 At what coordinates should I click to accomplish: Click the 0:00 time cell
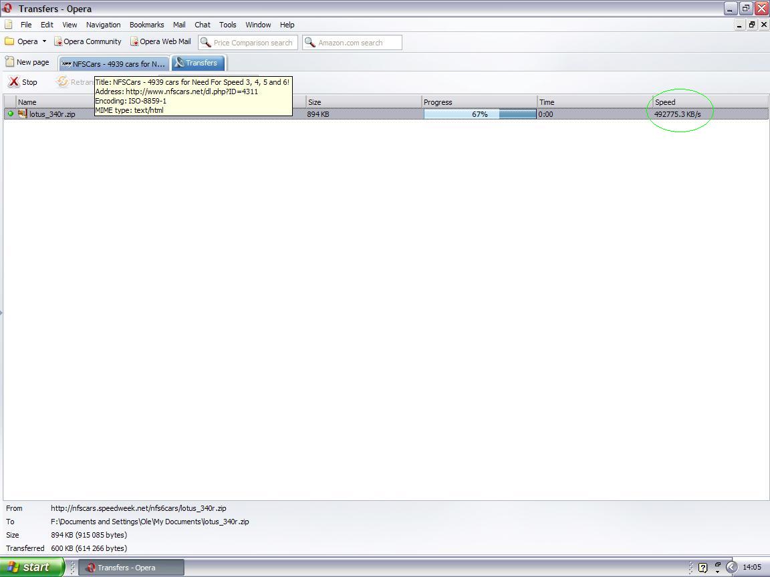545,114
